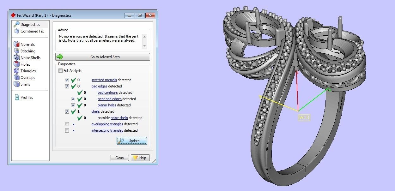
Task: Toggle the planar holes checkbox
Action: tap(73, 105)
